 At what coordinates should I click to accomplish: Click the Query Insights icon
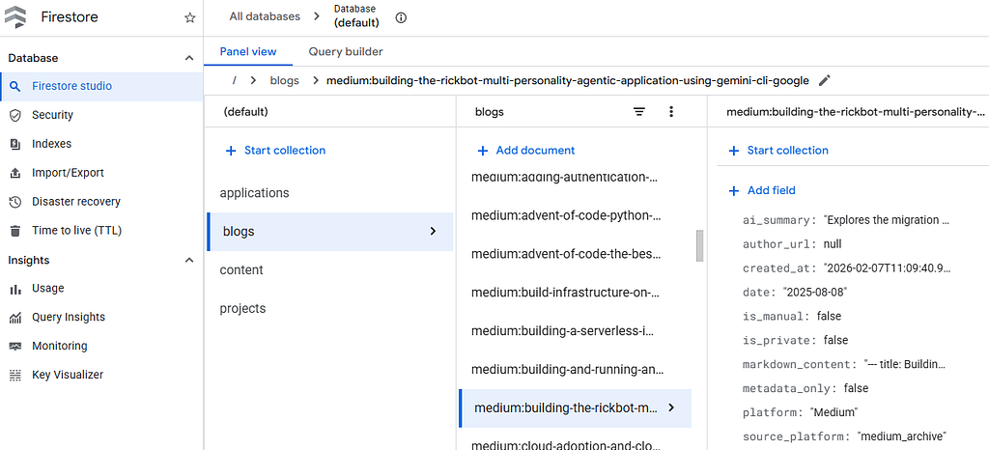[x=15, y=319]
